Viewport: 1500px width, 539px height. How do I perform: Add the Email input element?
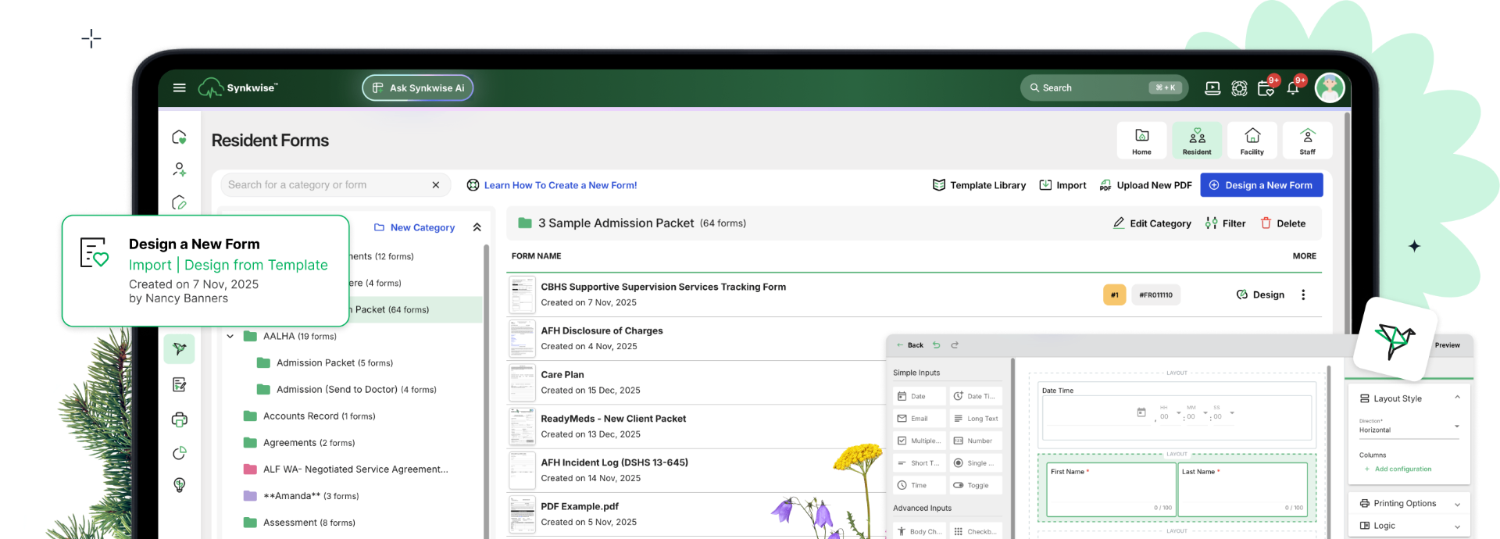(919, 419)
